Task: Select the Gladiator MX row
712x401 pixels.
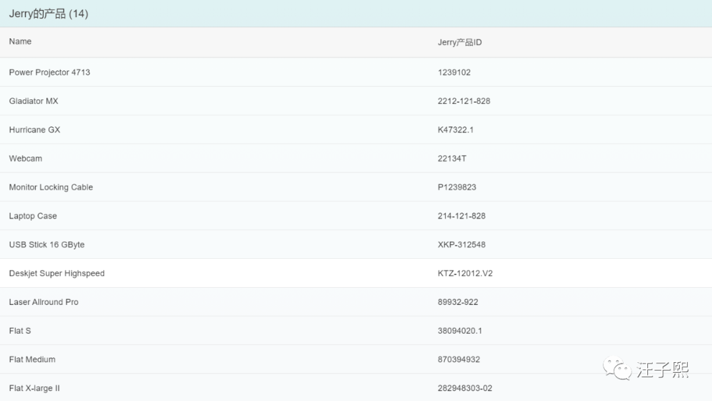Action: (356, 101)
